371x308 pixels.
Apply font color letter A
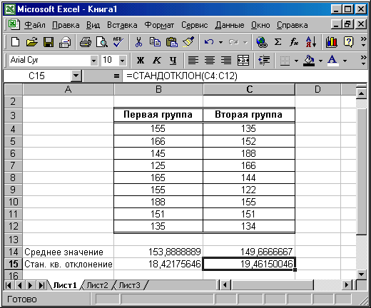pos(332,61)
